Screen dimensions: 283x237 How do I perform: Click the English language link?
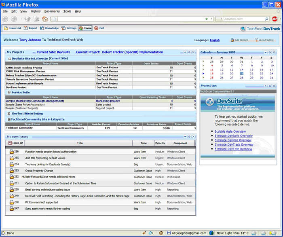(x=215, y=40)
